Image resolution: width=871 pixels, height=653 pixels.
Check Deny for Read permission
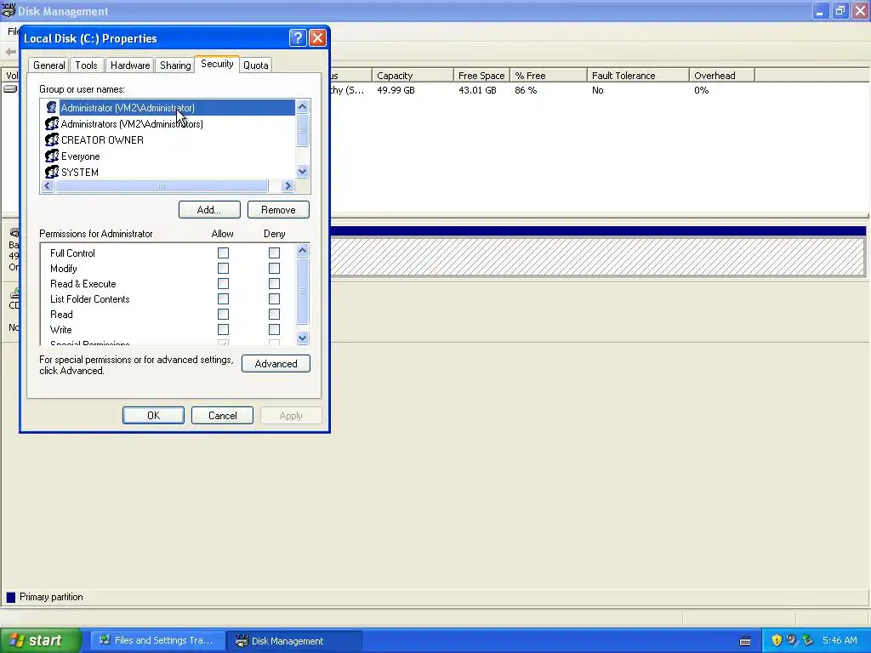(274, 315)
